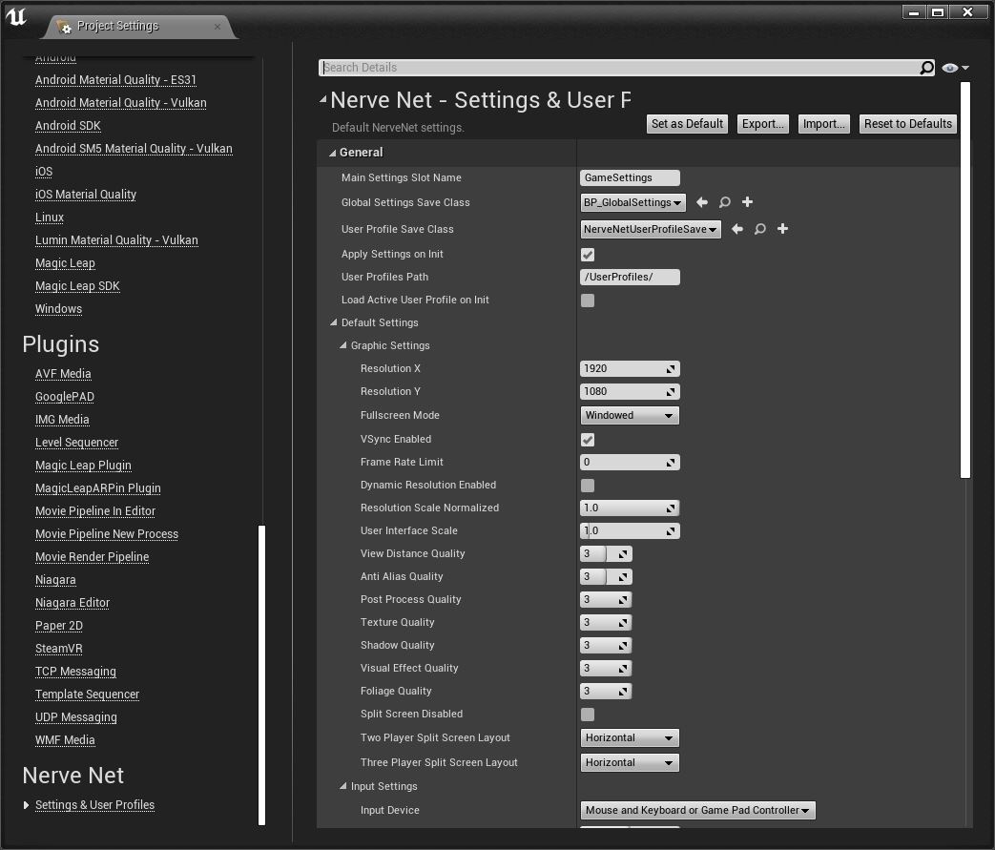Toggle Split Screen Disabled checkbox

click(x=588, y=715)
